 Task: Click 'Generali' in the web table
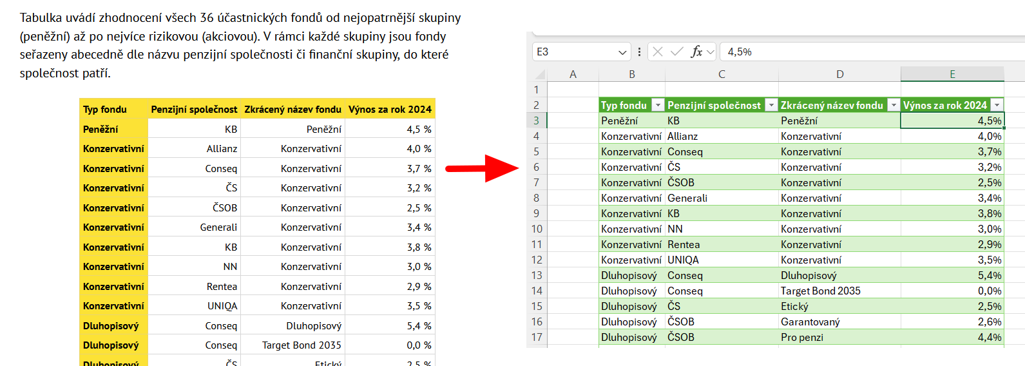(218, 227)
